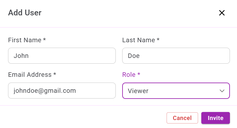Click the First Name input field

point(62,56)
